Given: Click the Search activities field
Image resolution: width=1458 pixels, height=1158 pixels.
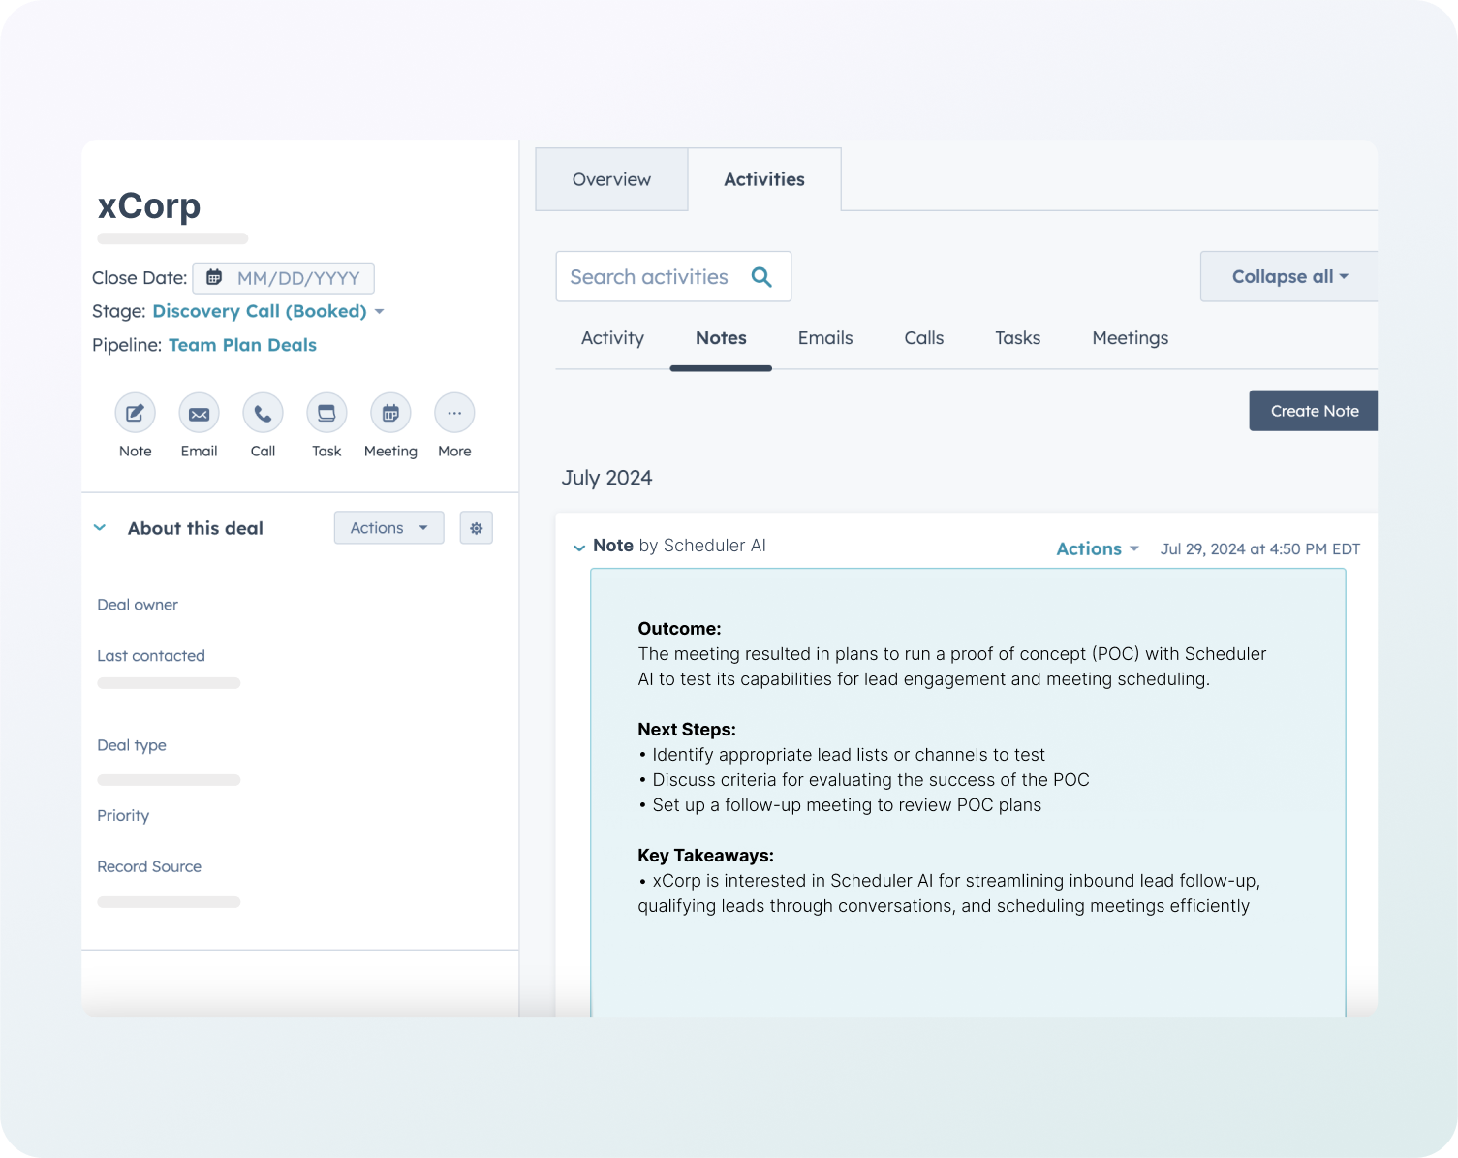Looking at the screenshot, I should (673, 276).
